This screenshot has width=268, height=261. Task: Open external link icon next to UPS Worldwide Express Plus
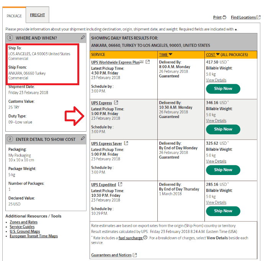[x=147, y=62]
